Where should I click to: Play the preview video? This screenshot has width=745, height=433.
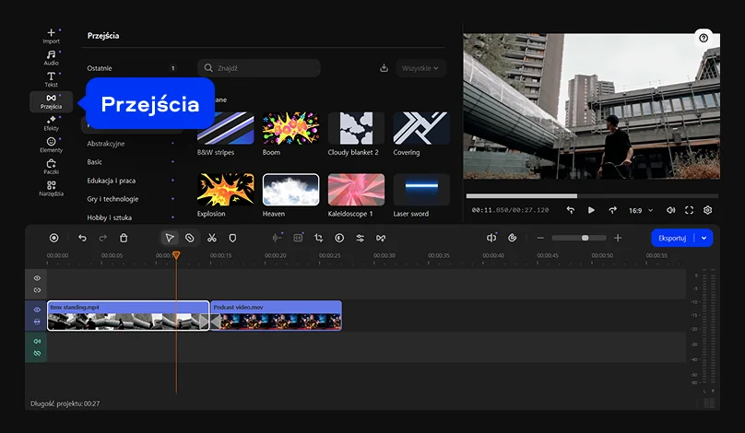[x=591, y=210]
